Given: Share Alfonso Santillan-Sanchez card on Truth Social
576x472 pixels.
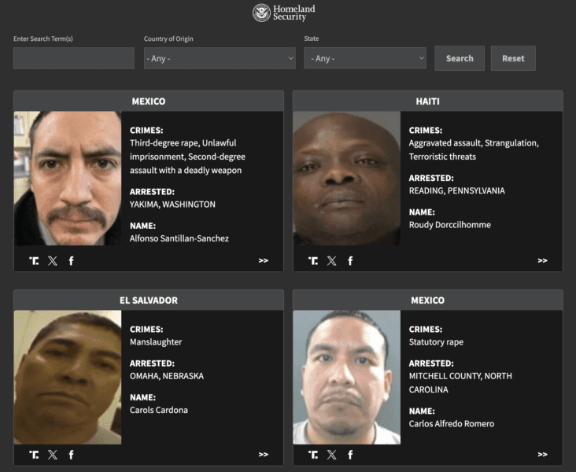Looking at the screenshot, I should pyautogui.click(x=34, y=260).
